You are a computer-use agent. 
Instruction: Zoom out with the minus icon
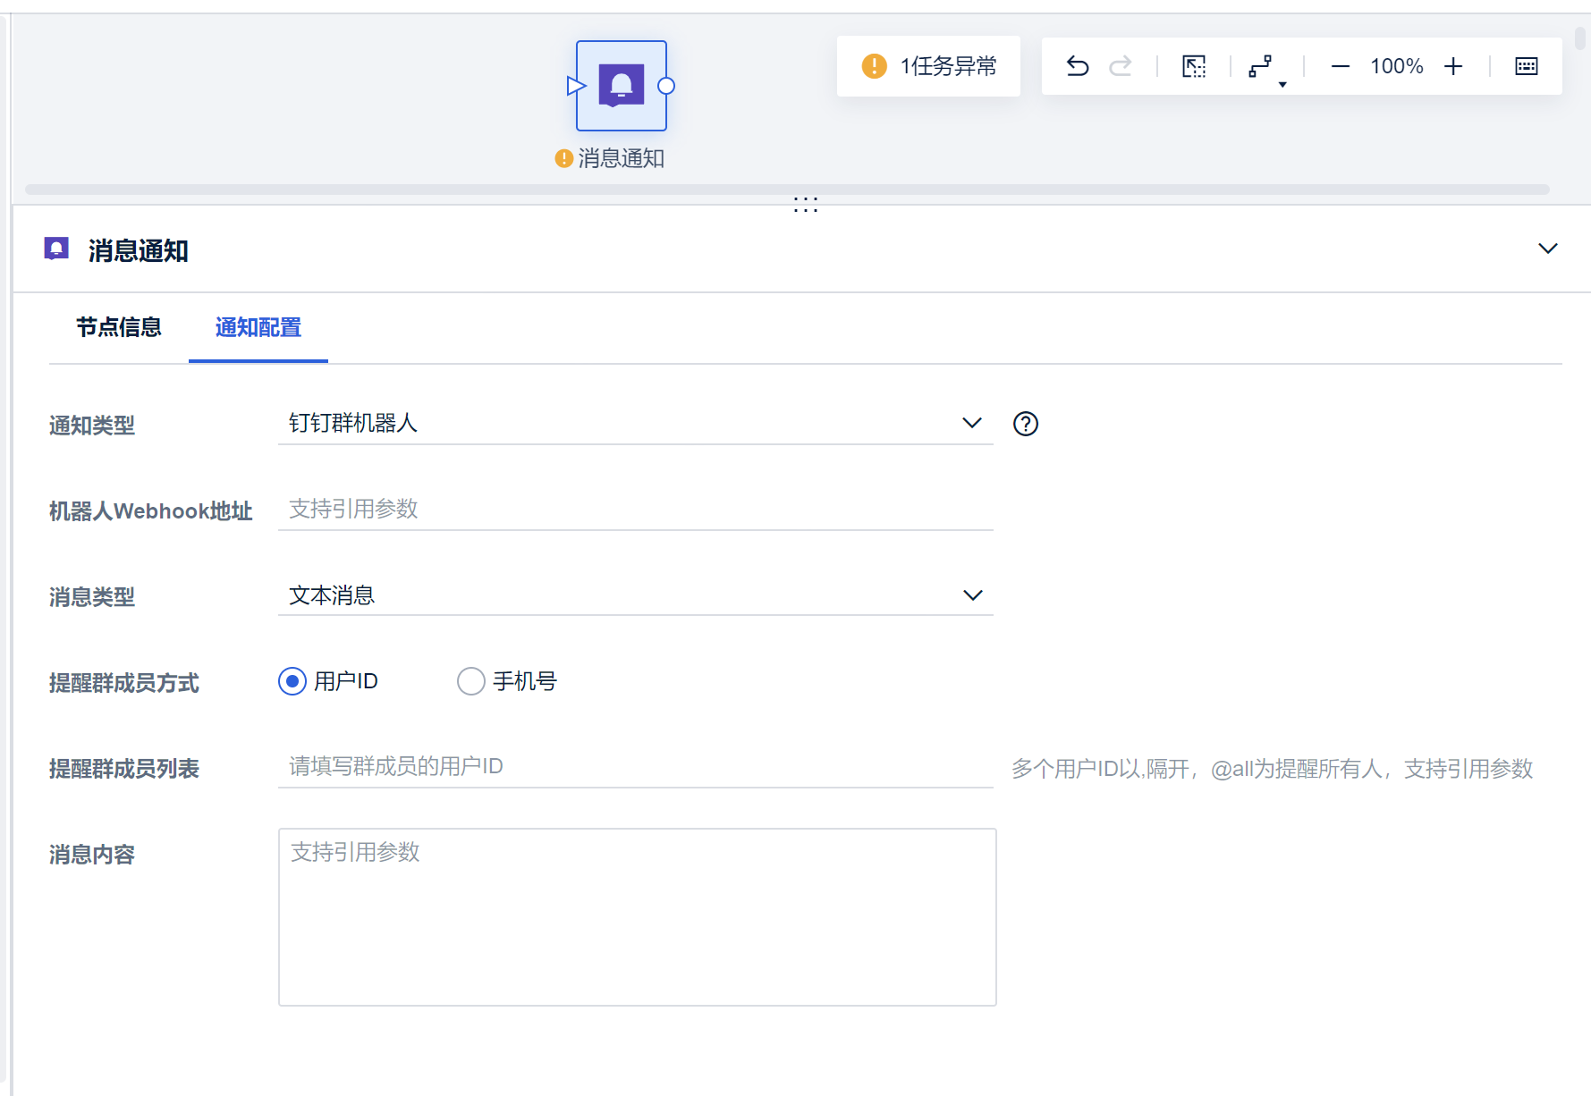(1340, 66)
